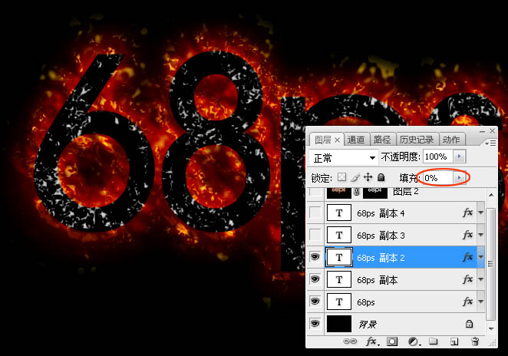Viewport: 508px width, 356px height.
Task: Show the 68ps 副本 4 layer
Action: [315, 213]
